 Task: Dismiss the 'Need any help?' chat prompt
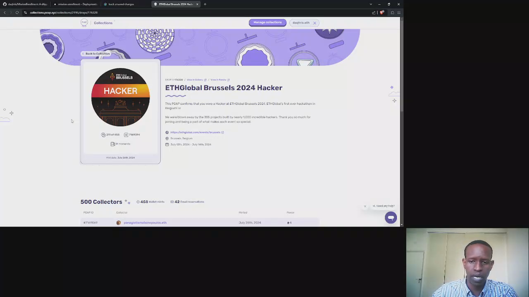pyautogui.click(x=365, y=206)
